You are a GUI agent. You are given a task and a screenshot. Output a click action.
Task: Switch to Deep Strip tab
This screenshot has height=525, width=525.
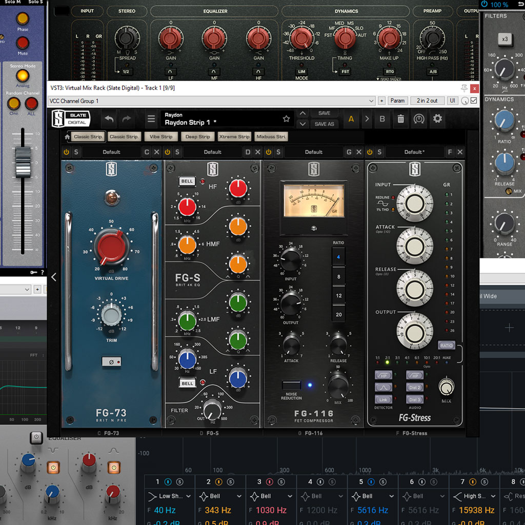(197, 136)
